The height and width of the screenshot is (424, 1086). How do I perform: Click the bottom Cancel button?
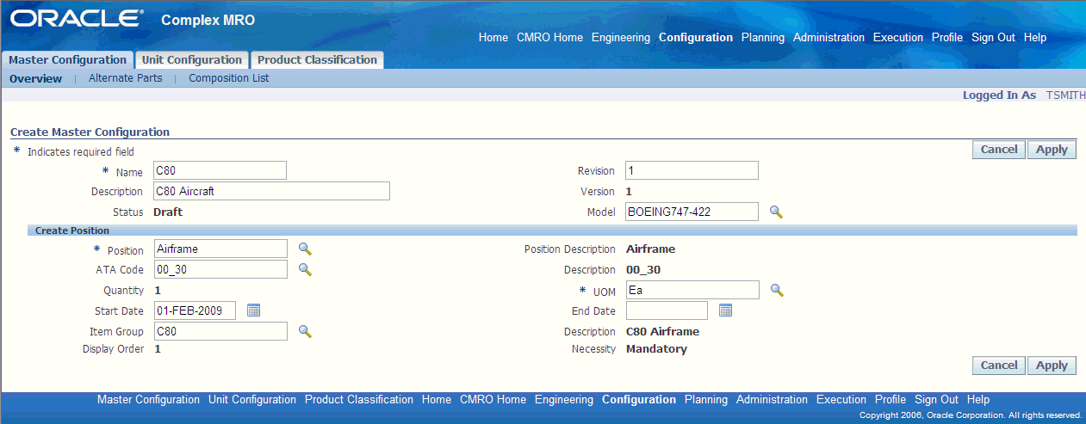pyautogui.click(x=999, y=366)
